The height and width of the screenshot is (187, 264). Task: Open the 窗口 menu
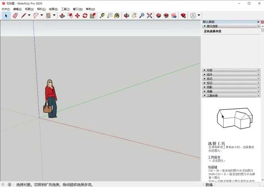(78, 9)
